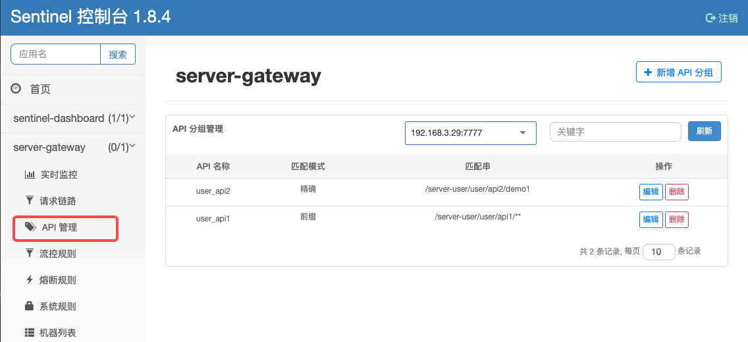The width and height of the screenshot is (748, 342).
Task: Click the user_api1 name cell
Action: point(213,219)
